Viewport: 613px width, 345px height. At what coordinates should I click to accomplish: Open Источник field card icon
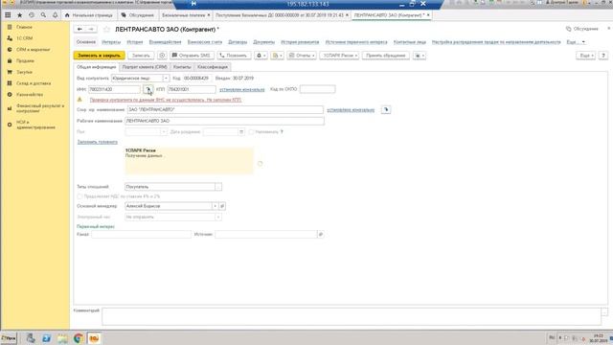point(321,234)
